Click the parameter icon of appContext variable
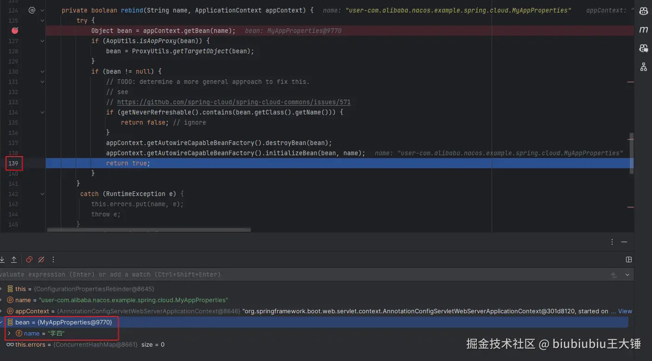The width and height of the screenshot is (652, 361). 10,311
